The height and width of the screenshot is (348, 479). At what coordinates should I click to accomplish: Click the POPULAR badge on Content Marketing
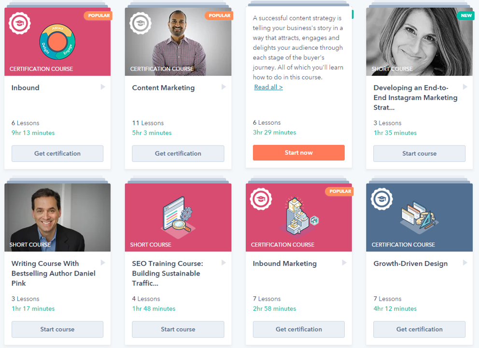click(219, 15)
